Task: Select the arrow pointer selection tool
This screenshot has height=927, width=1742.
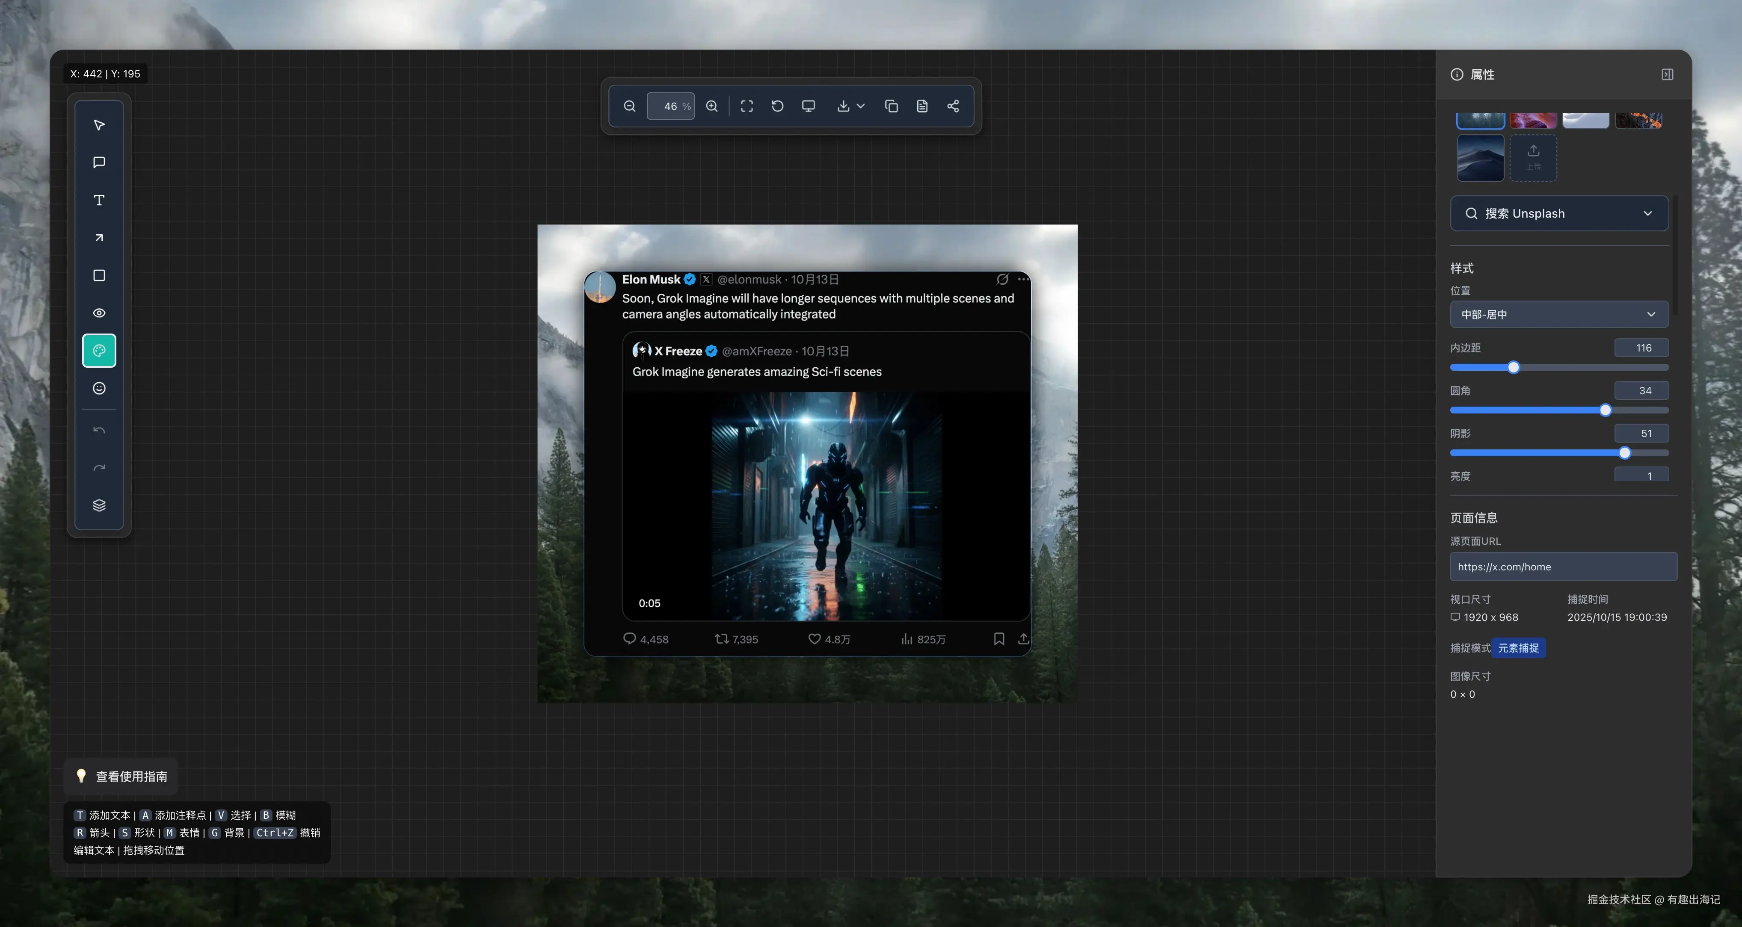Action: click(99, 125)
